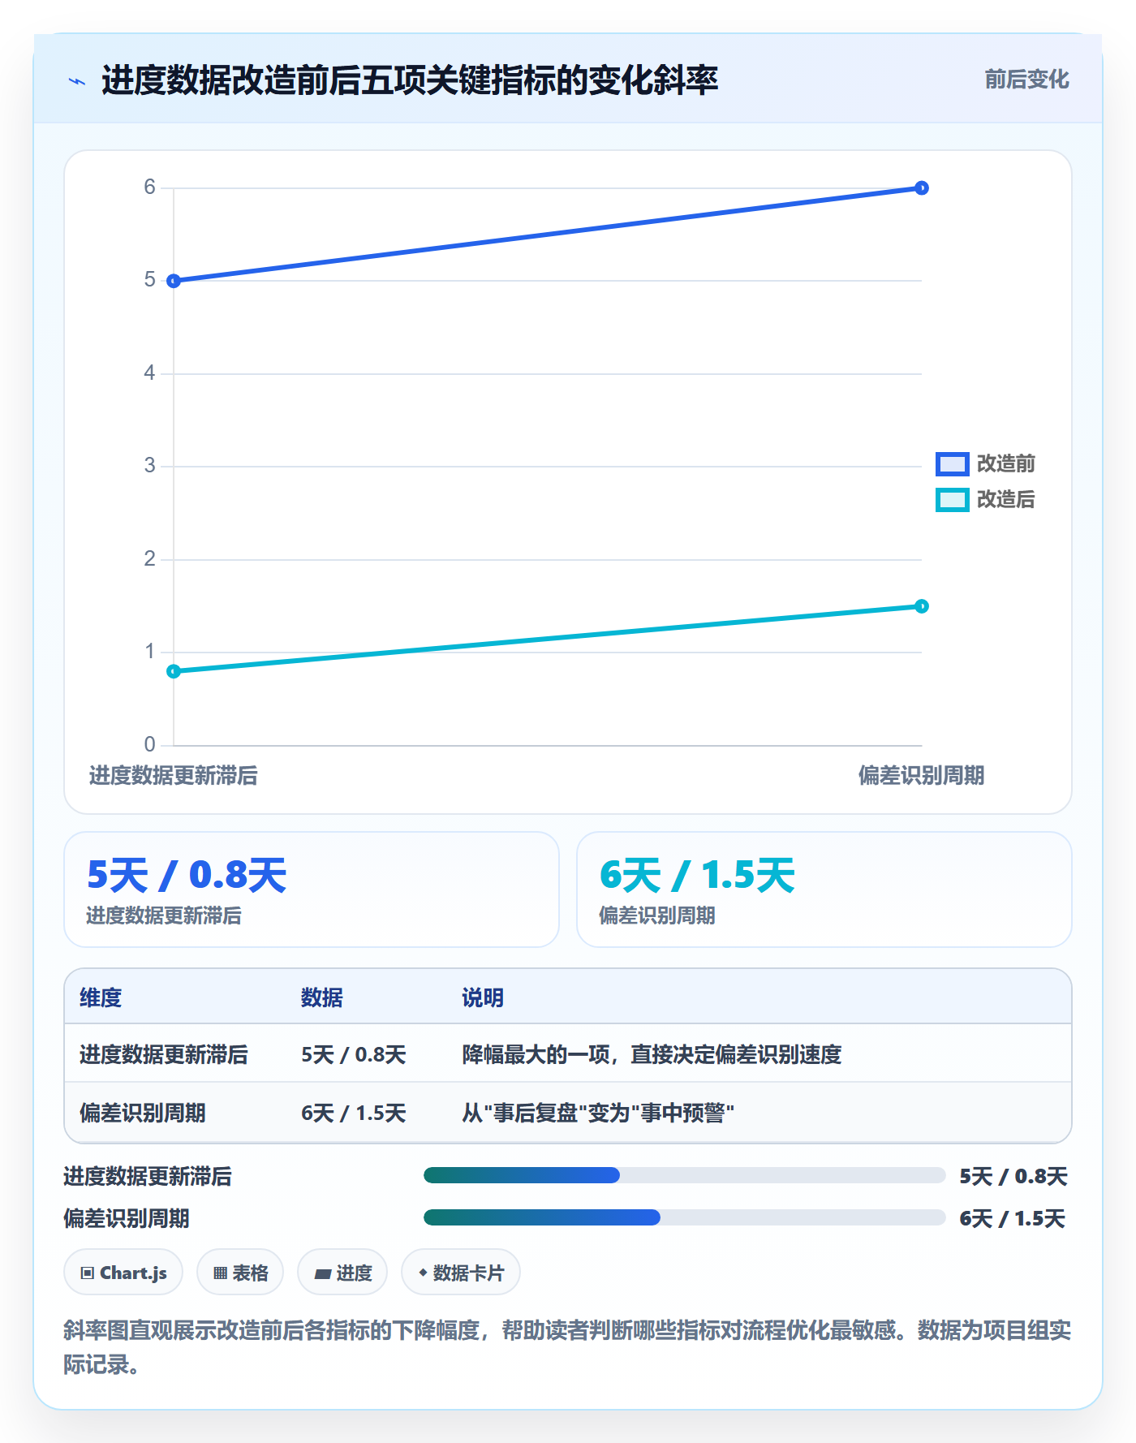This screenshot has height=1443, width=1136.
Task: Click the table cell 5天 / 0.8天
Action: (x=354, y=1054)
